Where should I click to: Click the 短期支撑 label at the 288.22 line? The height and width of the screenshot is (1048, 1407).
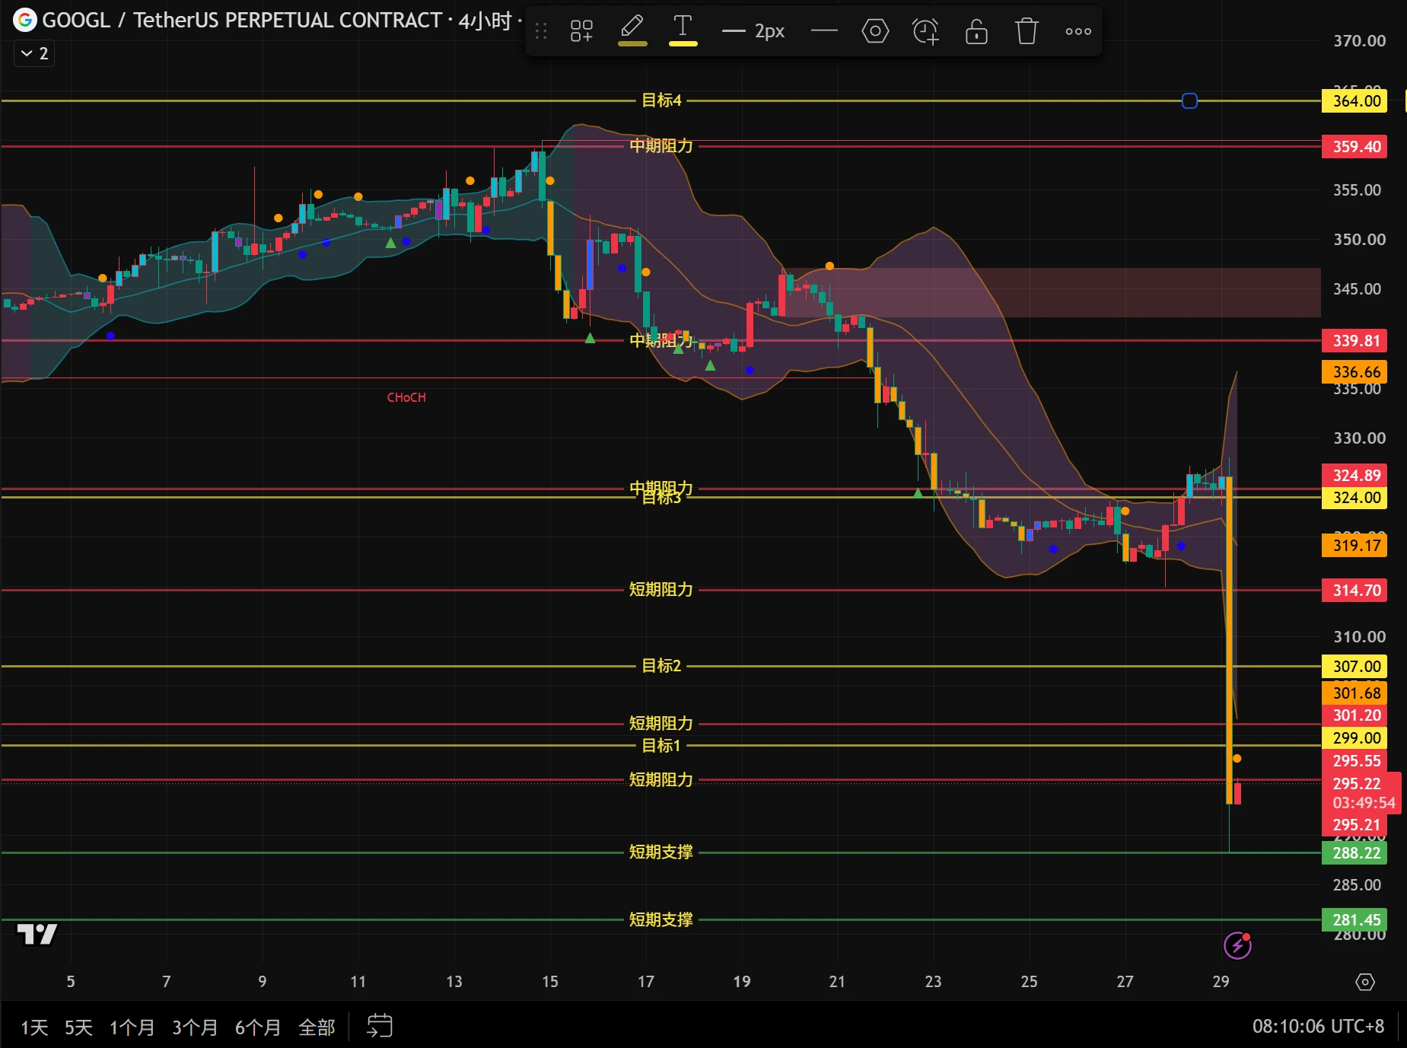click(661, 852)
